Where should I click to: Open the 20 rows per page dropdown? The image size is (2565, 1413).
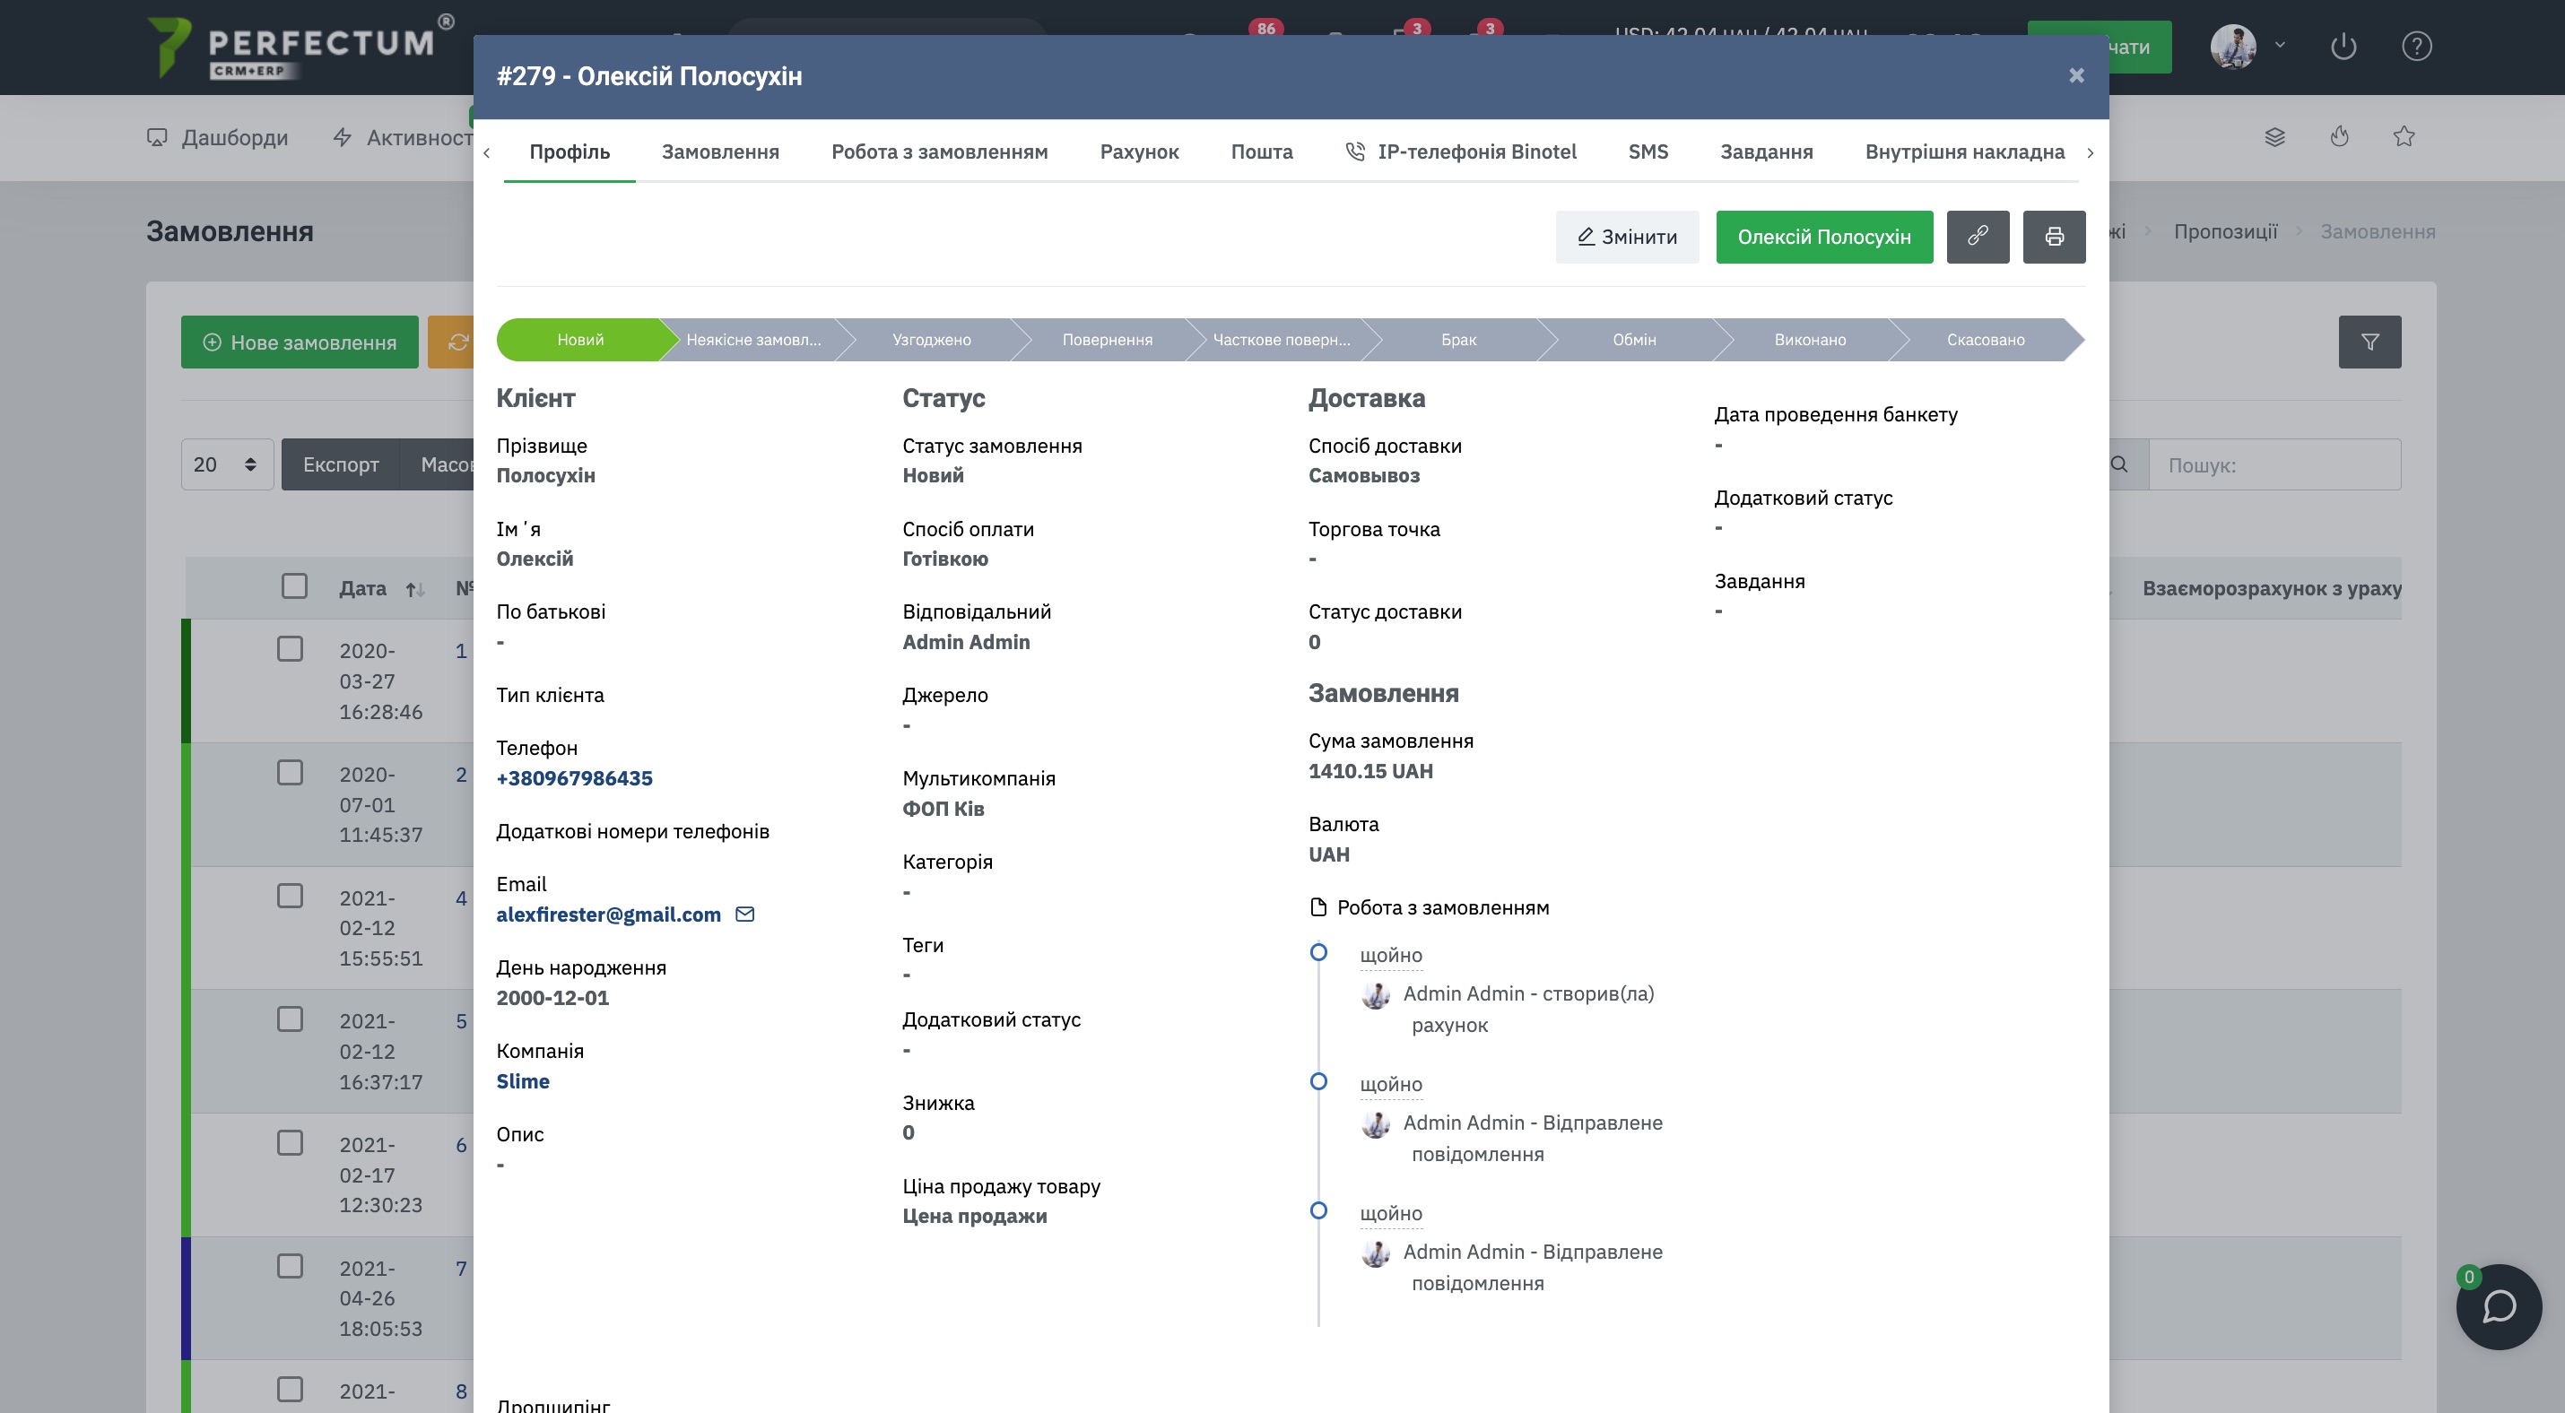227,464
